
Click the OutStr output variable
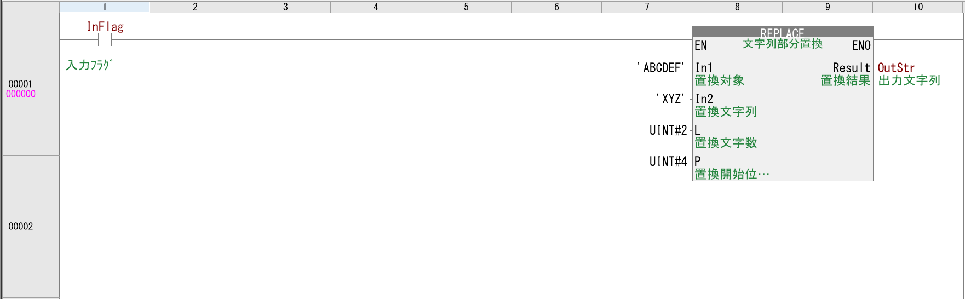coord(896,68)
